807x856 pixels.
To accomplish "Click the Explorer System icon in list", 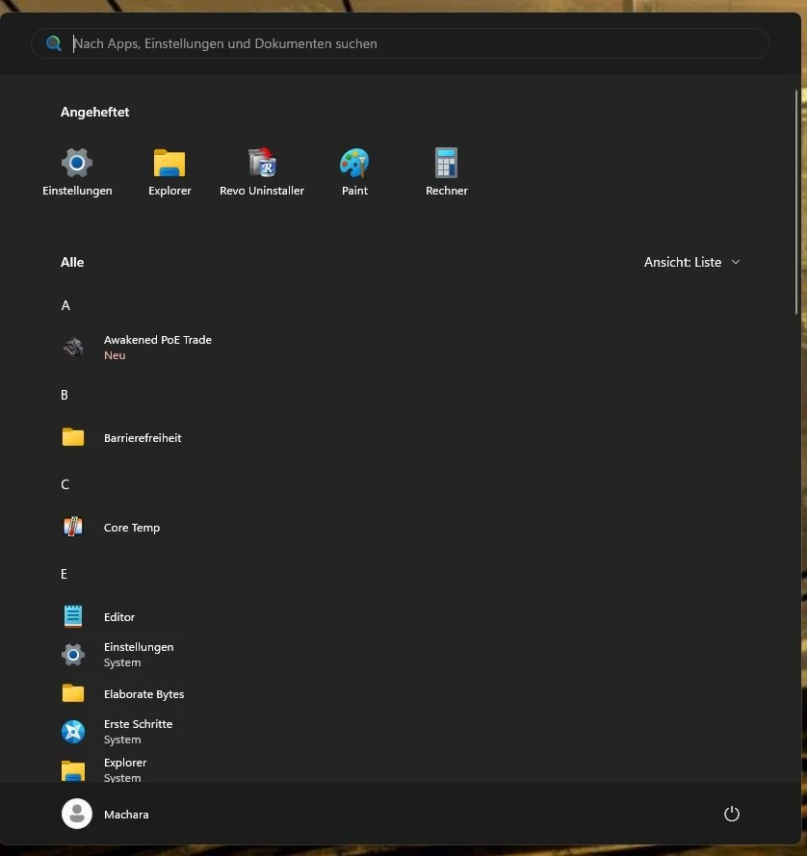I will [x=73, y=770].
